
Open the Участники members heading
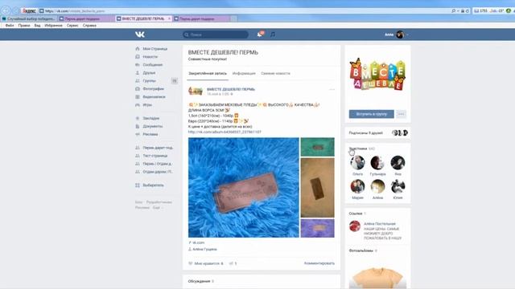(358, 149)
